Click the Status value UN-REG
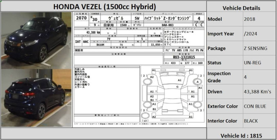This screenshot has width=277, height=140. point(253,63)
